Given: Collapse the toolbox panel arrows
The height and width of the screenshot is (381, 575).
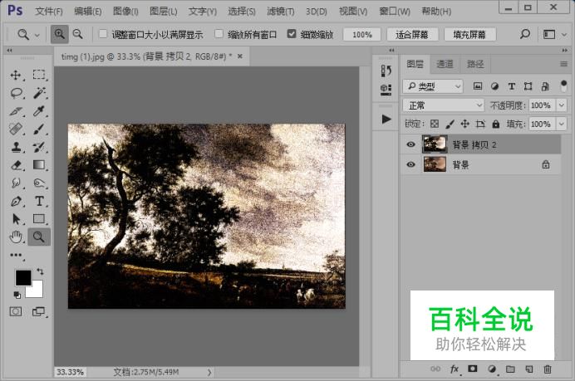Looking at the screenshot, I should coord(9,51).
